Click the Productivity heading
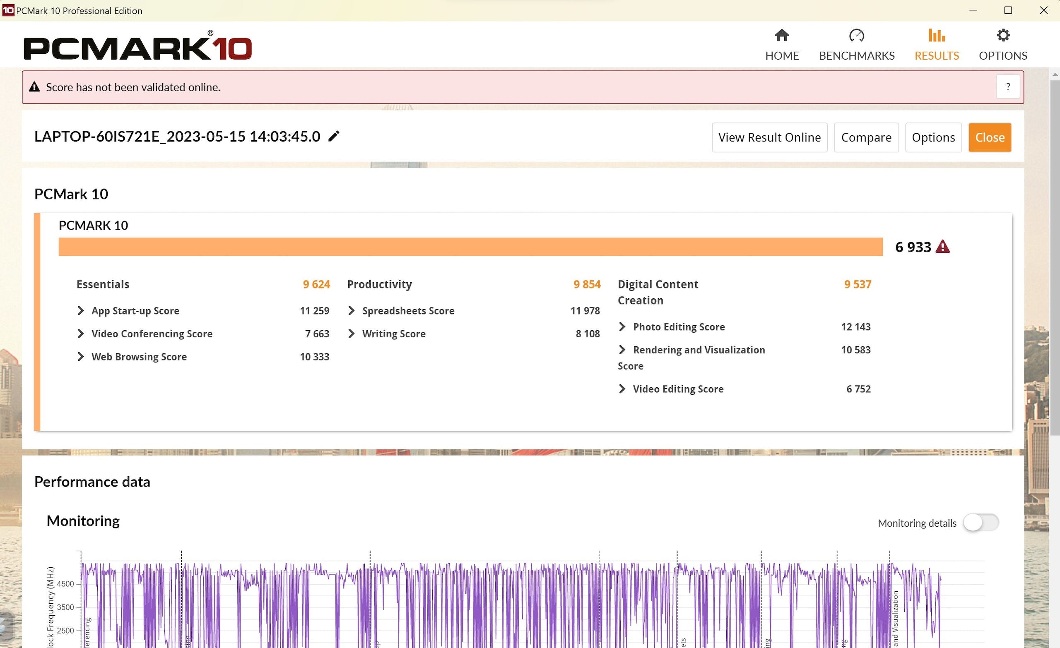This screenshot has height=648, width=1060. [x=379, y=284]
